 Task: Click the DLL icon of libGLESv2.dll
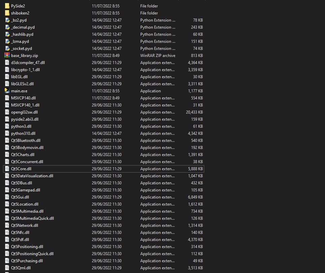[7, 84]
